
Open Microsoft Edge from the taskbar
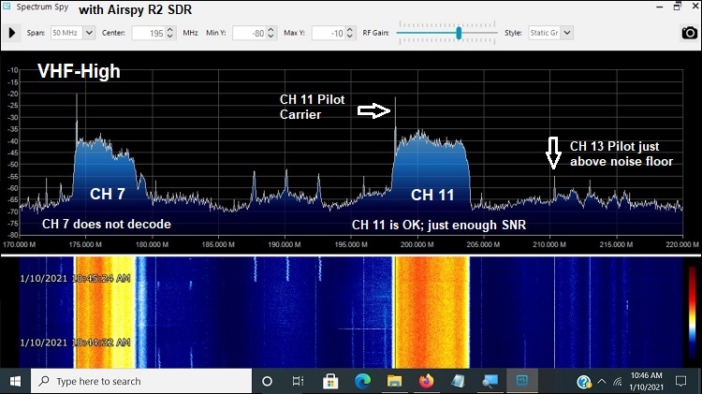362,381
